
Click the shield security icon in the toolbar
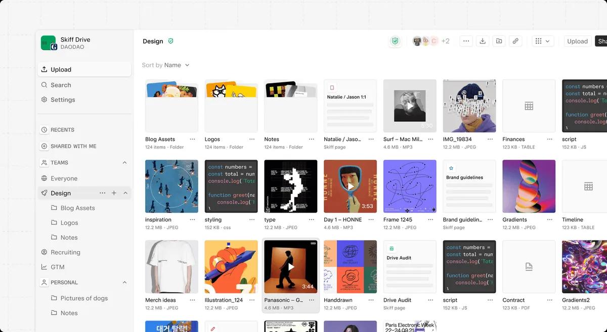click(395, 41)
